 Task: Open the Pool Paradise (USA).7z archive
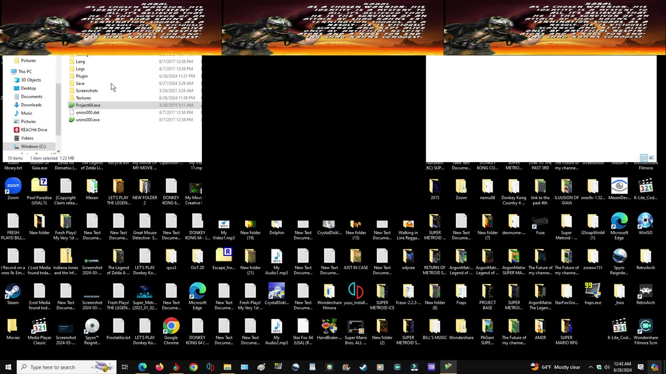(40, 191)
